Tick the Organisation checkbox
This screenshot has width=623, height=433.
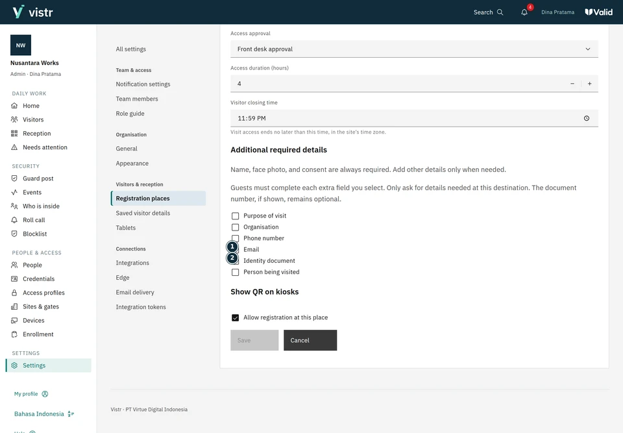click(235, 227)
